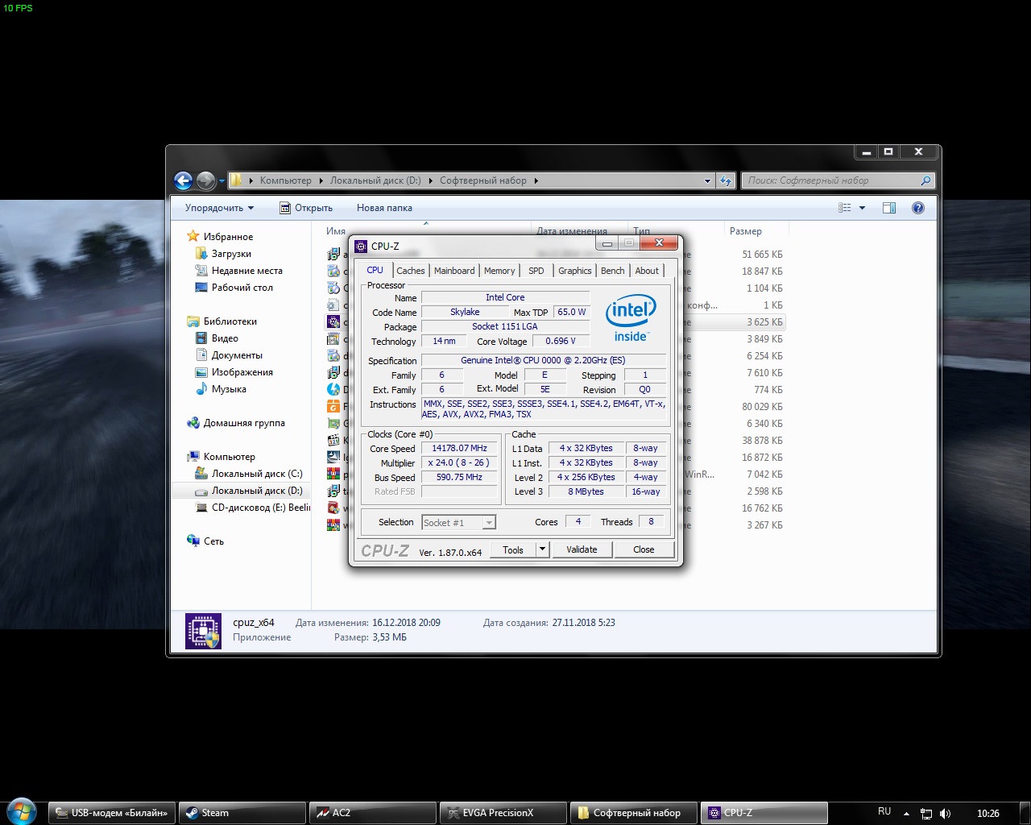
Task: Open the Упорядочить dropdown menu
Action: coord(219,208)
